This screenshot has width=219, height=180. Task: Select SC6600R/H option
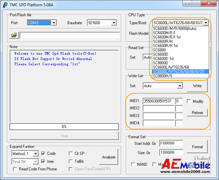coord(181,41)
